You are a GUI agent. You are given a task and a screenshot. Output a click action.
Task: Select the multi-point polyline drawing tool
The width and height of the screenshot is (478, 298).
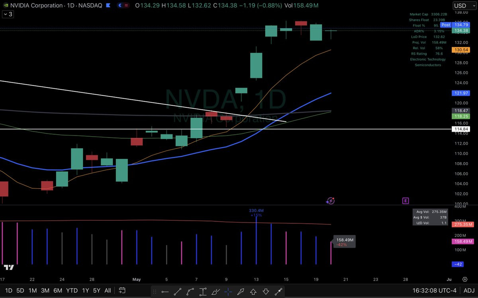(190, 292)
